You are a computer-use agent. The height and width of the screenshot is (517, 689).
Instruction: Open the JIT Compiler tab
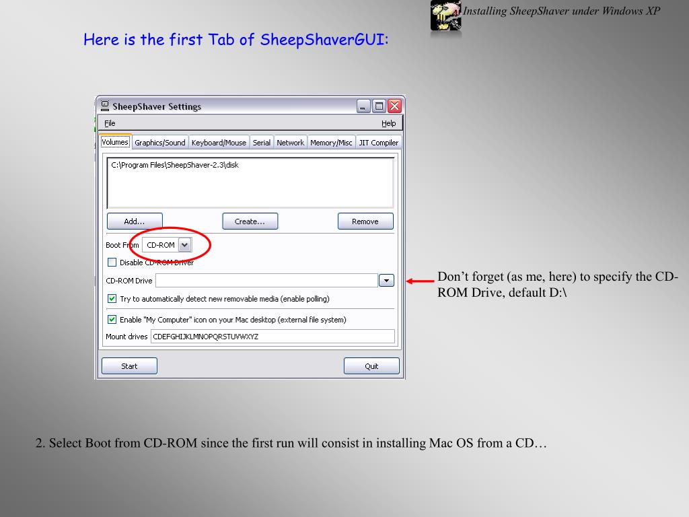click(x=378, y=143)
